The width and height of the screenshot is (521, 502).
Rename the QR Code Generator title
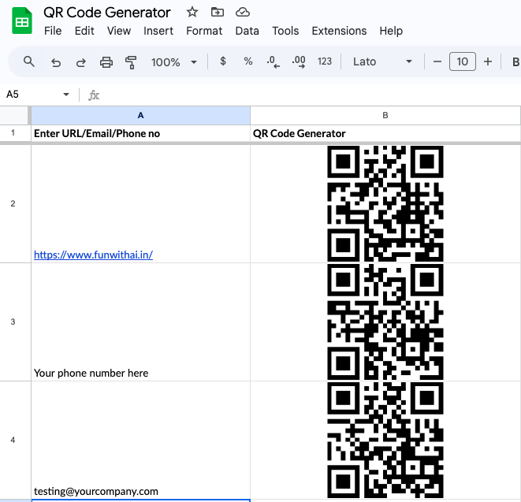[x=106, y=13]
